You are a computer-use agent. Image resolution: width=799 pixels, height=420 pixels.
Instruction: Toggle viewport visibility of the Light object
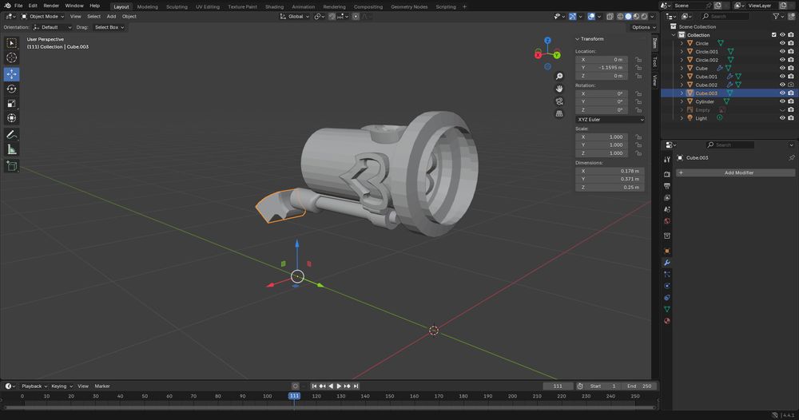pyautogui.click(x=782, y=118)
